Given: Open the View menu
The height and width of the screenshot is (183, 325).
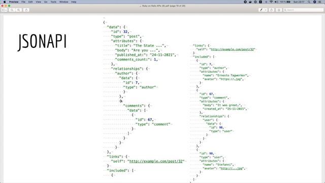Looking at the screenshot, I should click(39, 2).
